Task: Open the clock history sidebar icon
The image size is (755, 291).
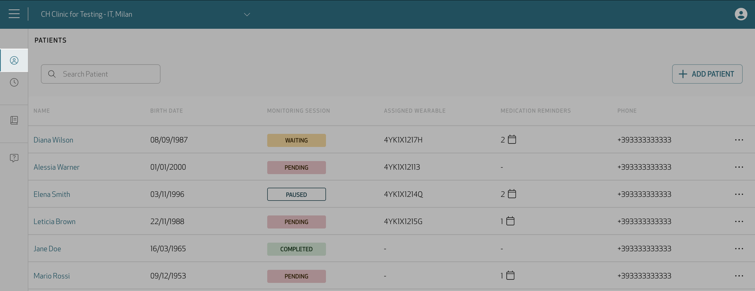Action: (14, 82)
